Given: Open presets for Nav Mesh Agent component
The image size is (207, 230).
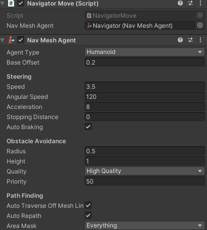Looking at the screenshot, I should coord(190,40).
